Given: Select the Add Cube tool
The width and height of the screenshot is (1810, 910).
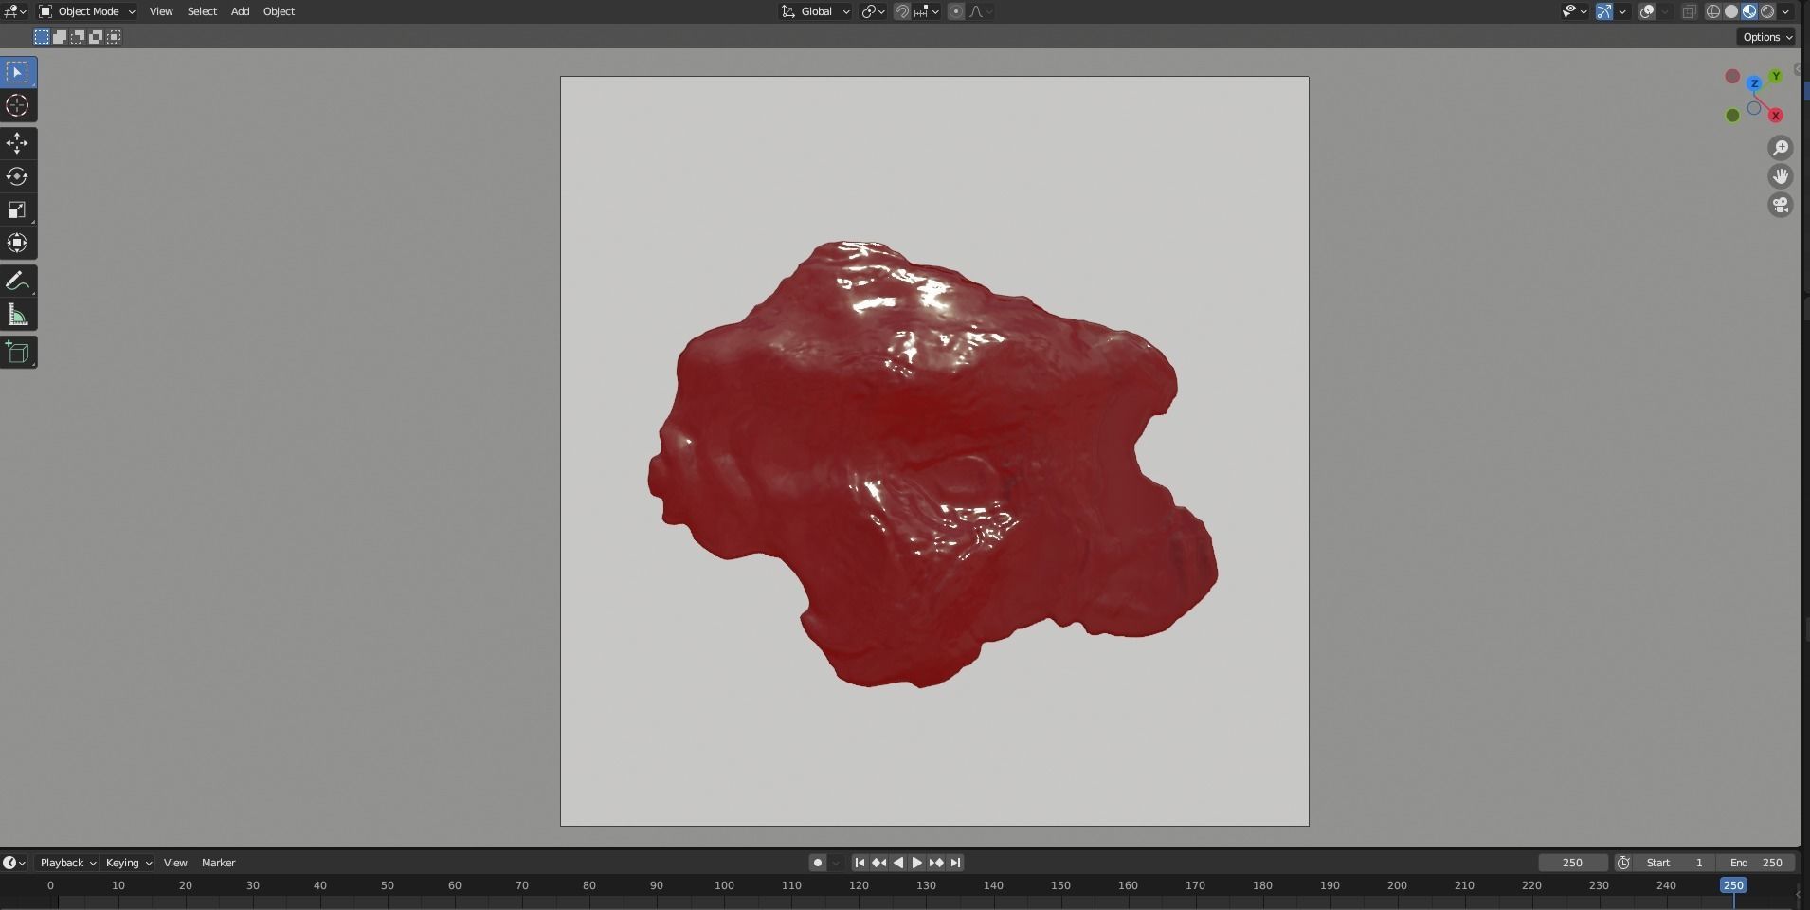Looking at the screenshot, I should pos(18,353).
